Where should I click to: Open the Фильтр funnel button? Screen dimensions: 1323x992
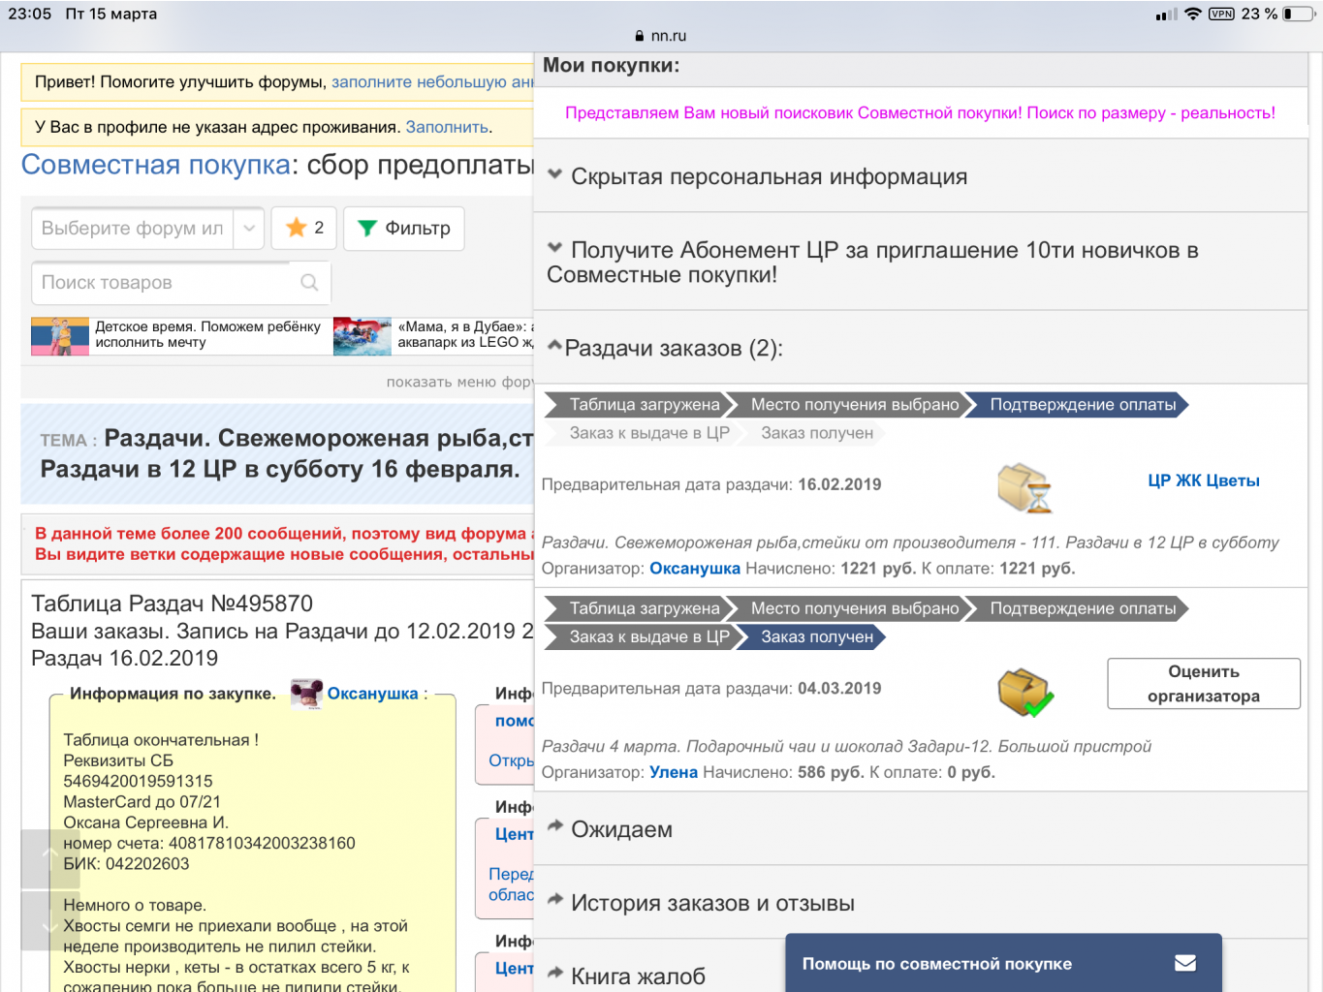[403, 229]
